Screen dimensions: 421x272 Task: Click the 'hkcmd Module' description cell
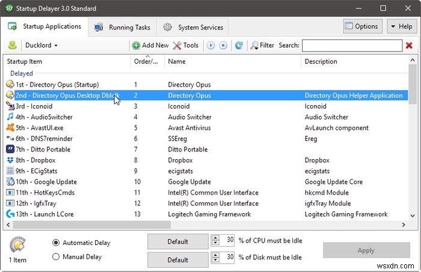[x=327, y=192]
